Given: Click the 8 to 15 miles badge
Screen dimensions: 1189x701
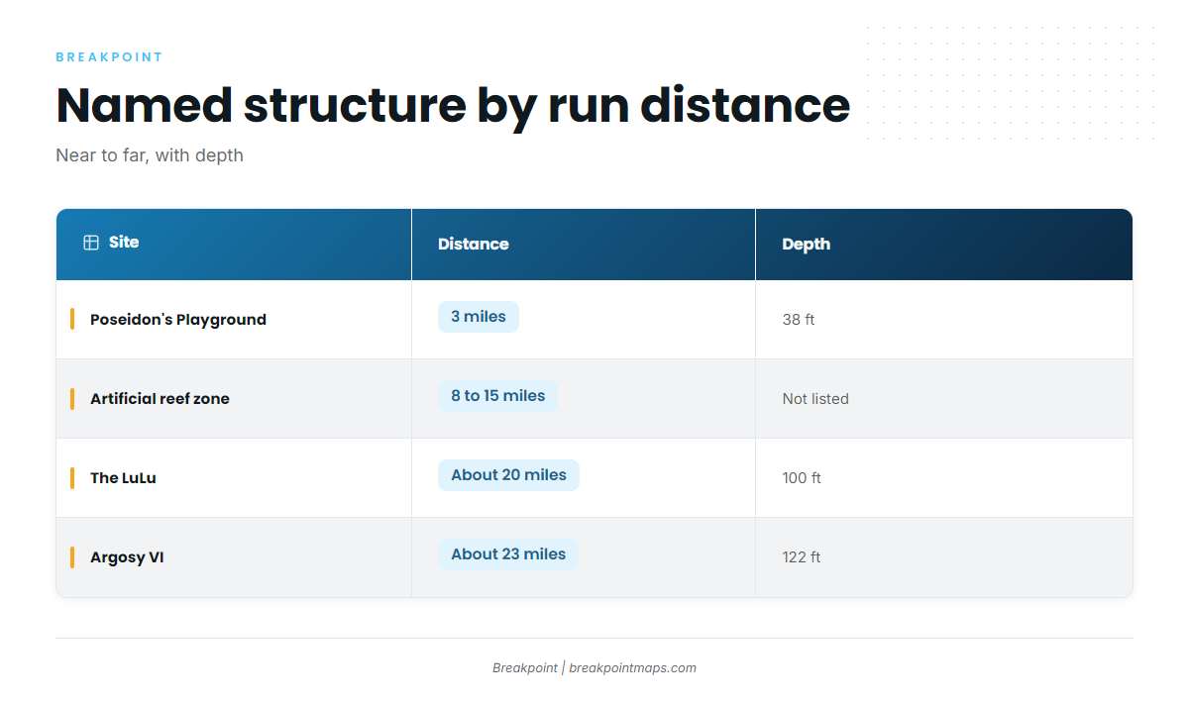Looking at the screenshot, I should 498,396.
